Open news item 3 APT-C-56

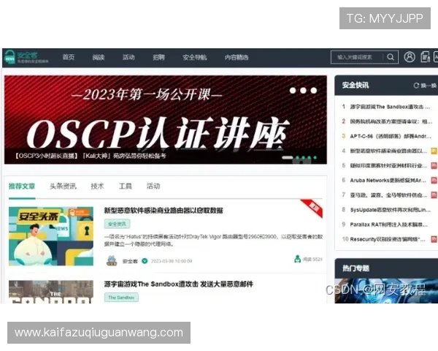391,136
